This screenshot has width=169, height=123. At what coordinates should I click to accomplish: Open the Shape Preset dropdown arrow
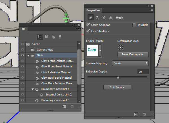pyautogui.click(x=100, y=51)
